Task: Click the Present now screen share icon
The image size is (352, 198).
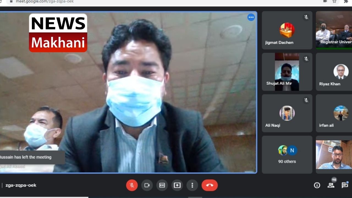Action: point(177,185)
